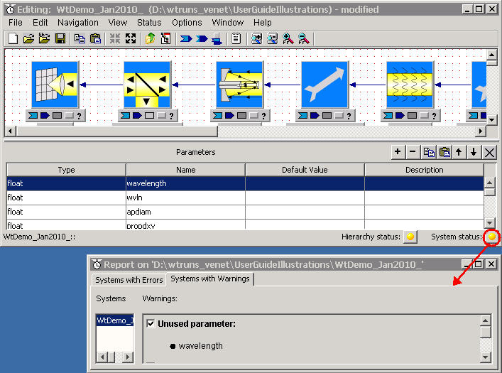Click the Save floppy disk icon
This screenshot has height=373, width=502.
(x=60, y=39)
